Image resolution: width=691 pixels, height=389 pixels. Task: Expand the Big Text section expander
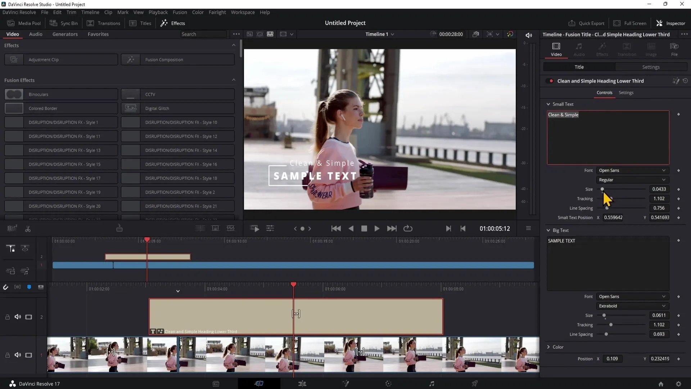(x=548, y=230)
